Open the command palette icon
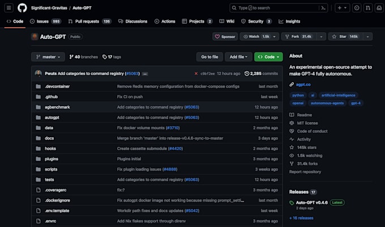This screenshot has width=385, height=227. (x=323, y=8)
